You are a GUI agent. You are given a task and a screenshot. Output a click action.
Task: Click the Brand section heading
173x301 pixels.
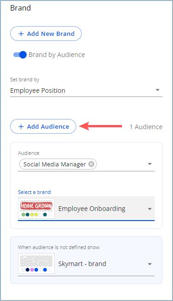tap(20, 8)
